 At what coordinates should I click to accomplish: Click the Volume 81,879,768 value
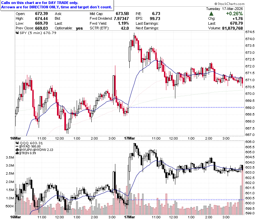[232, 28]
